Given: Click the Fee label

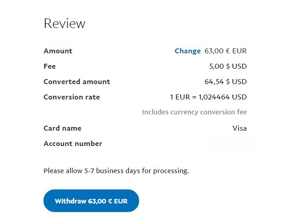Looking at the screenshot, I should click(49, 66).
